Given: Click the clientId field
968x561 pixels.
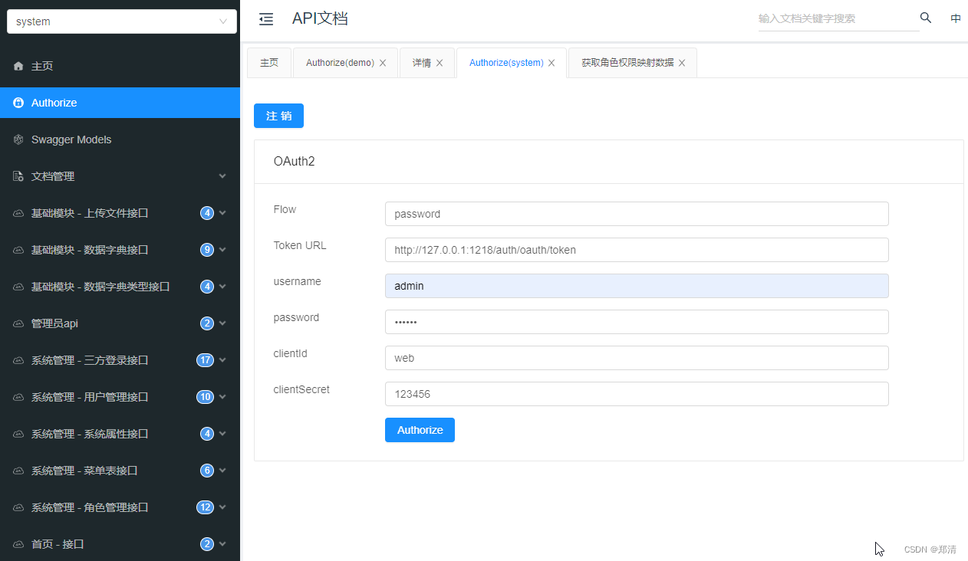Looking at the screenshot, I should coord(637,358).
